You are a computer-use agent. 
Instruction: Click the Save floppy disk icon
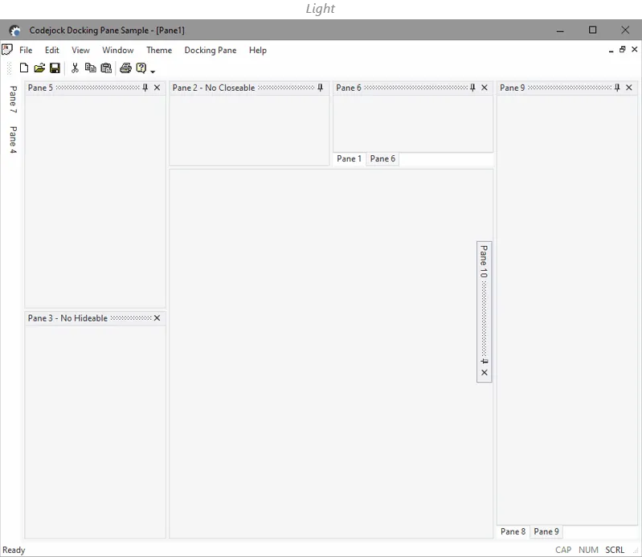pos(55,68)
